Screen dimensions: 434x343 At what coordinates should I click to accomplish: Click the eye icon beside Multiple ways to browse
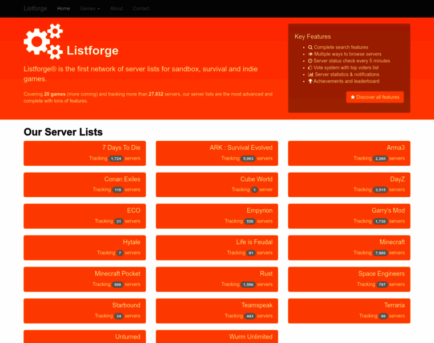pos(311,54)
